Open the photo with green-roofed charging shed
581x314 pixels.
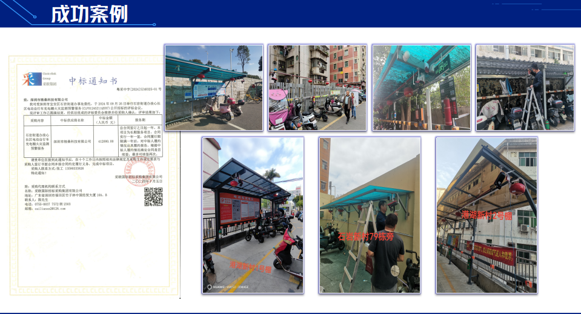tap(421, 88)
